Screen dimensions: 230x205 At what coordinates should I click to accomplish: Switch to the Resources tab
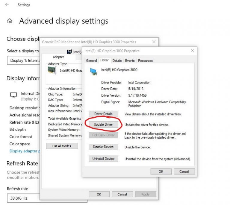coord(145,60)
